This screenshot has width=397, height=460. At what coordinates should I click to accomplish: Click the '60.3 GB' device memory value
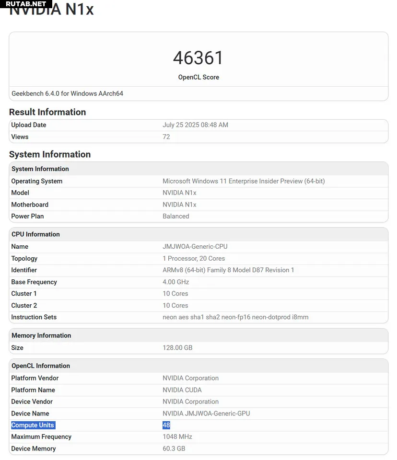(174, 448)
